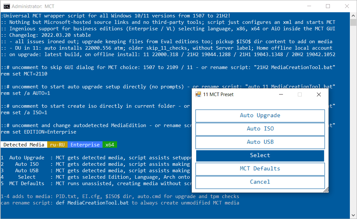This screenshot has height=219, width=357.
Task: Click the 'Detected Media' label
Action: point(24,145)
